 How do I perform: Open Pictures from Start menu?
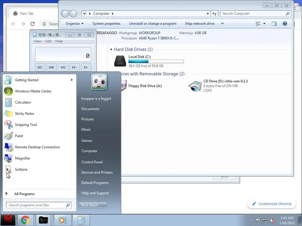tap(87, 119)
